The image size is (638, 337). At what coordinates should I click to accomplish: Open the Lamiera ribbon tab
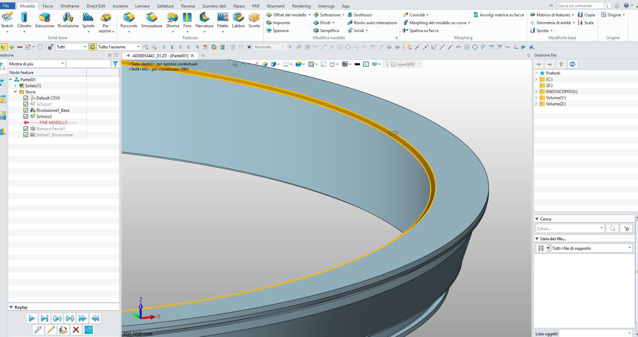(142, 6)
